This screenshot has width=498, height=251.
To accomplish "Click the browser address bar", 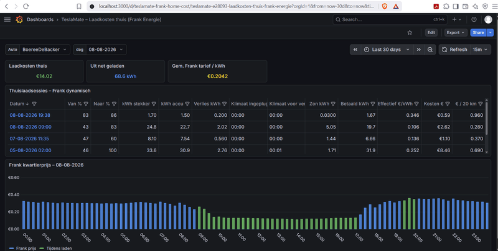I will click(237, 6).
